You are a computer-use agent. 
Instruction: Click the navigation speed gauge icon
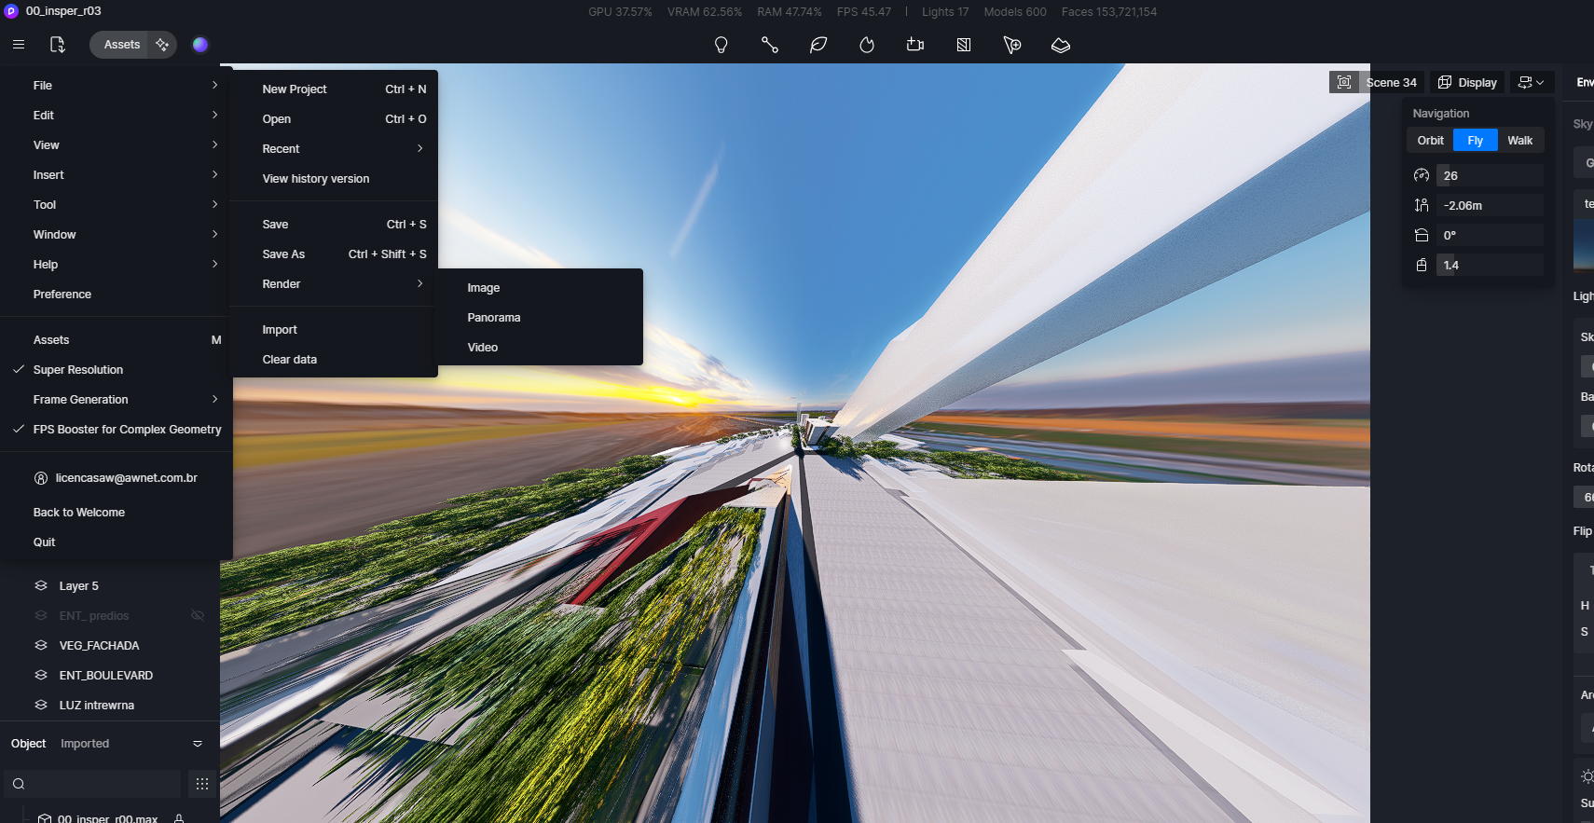(x=1422, y=175)
